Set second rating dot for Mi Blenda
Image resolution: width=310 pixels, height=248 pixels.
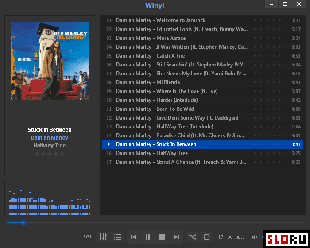tap(261, 82)
